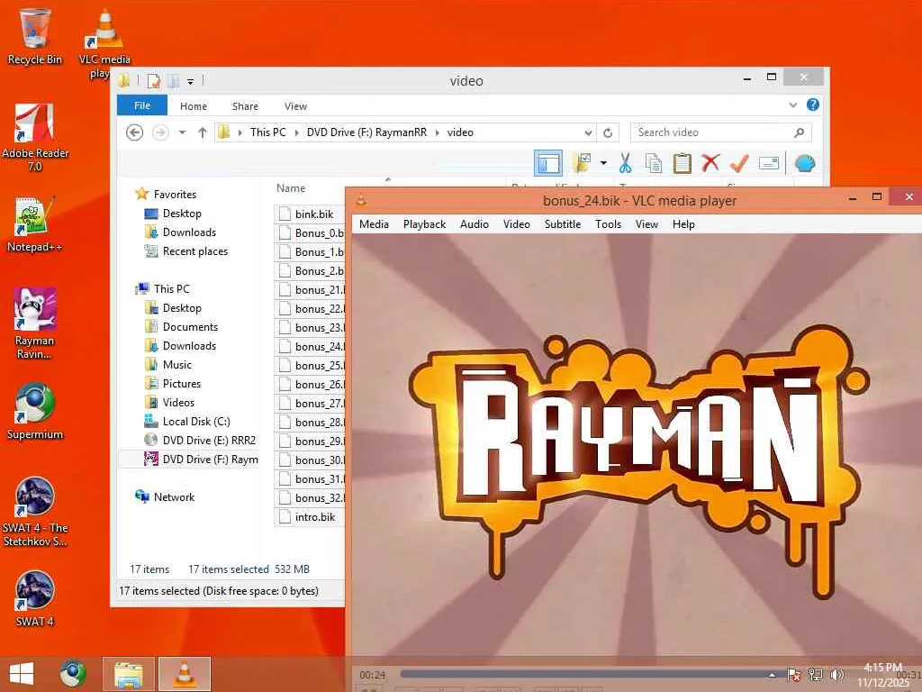Screen dimensions: 922x692
Task: Click the SWAT 4 desktop shortcut
Action: (35, 598)
